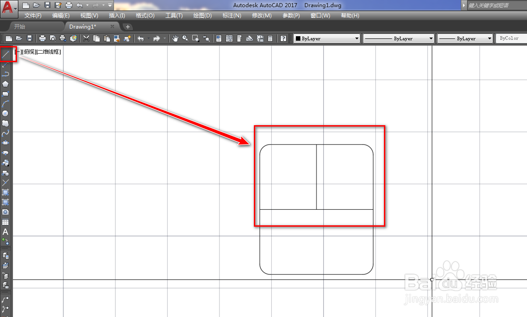Click the Zoom Previous icon
This screenshot has width=527, height=317.
[206, 38]
